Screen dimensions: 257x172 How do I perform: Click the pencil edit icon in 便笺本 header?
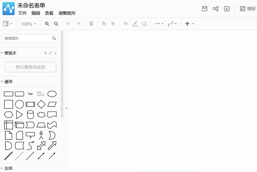[x=50, y=53]
